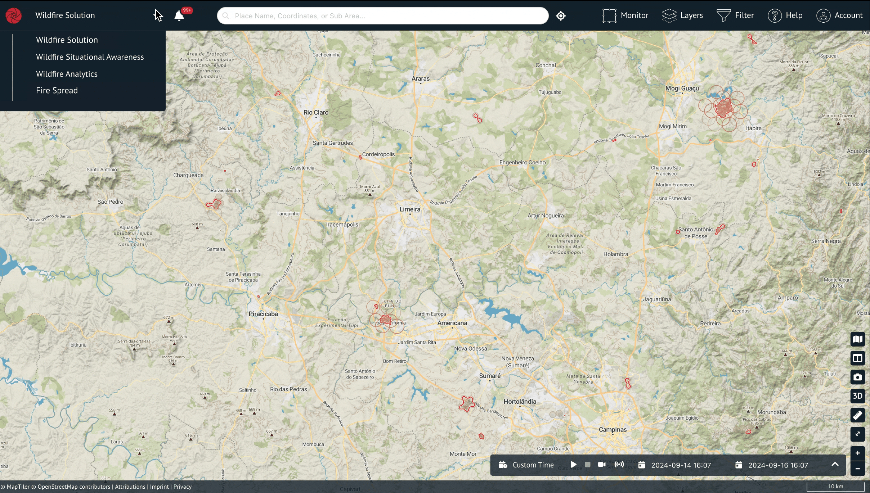The width and height of the screenshot is (870, 493).
Task: Open the Filter options
Action: click(x=735, y=15)
